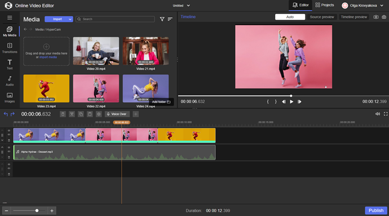The height and width of the screenshot is (216, 389).
Task: Click the media Search field
Action: coord(115,19)
